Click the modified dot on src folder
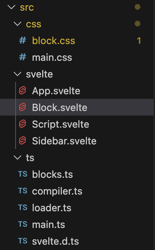 [x=138, y=7]
